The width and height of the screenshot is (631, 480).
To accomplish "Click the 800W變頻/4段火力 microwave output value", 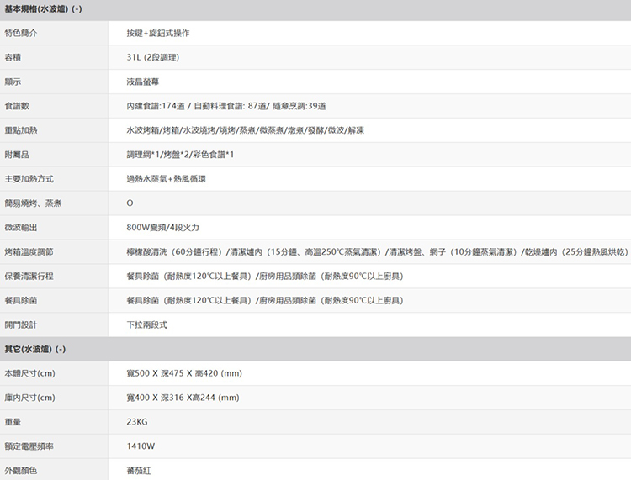I will point(162,228).
